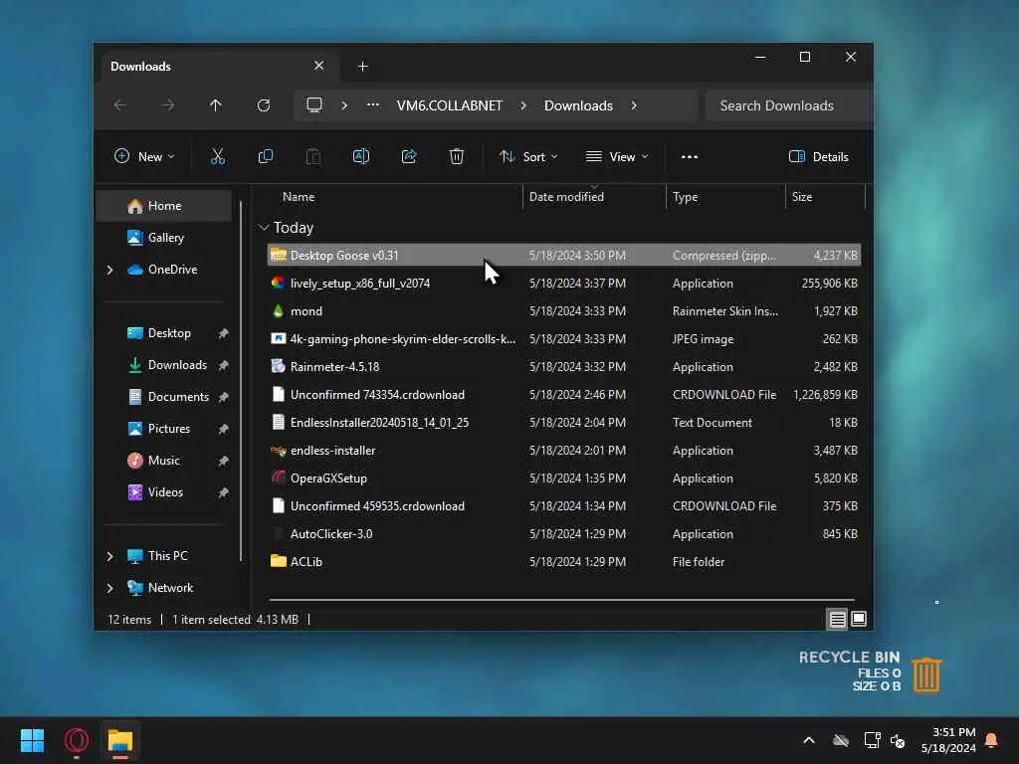Click the Copy icon in toolbar
Viewport: 1019px width, 764px height.
[x=265, y=156]
